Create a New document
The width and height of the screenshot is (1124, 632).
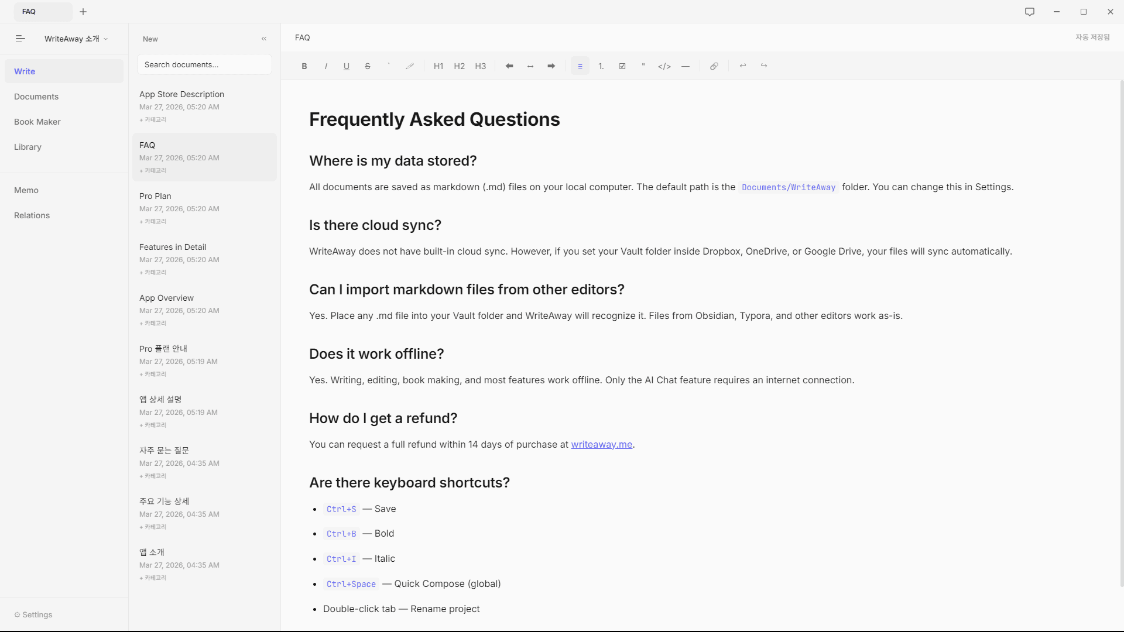coord(150,39)
